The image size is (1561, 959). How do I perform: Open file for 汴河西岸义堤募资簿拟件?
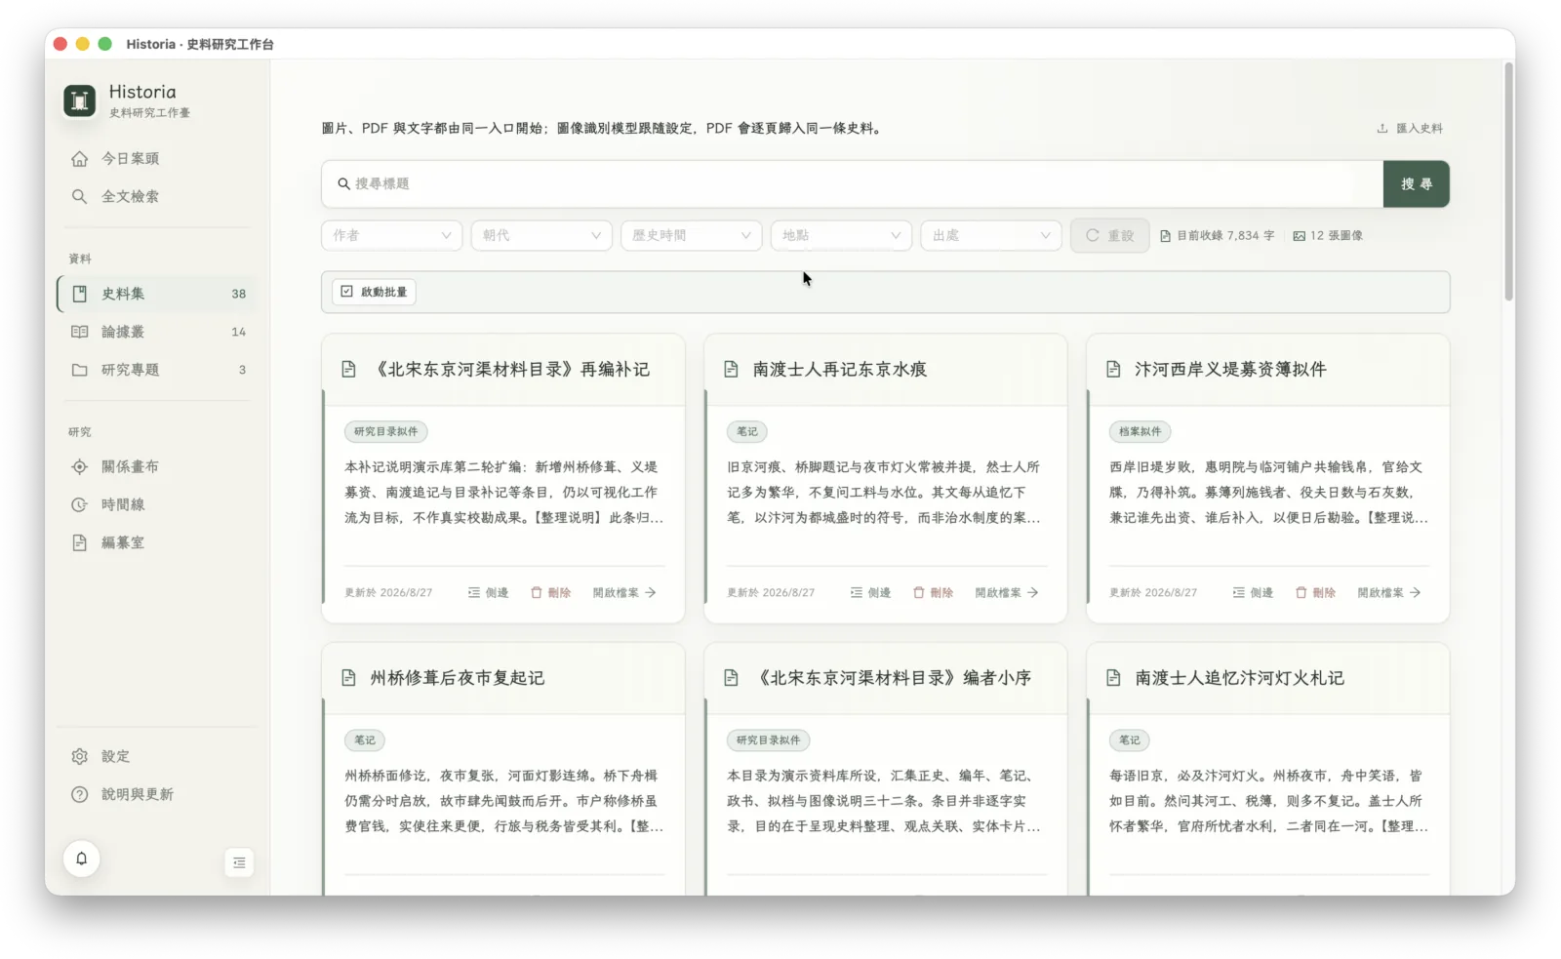coord(1389,592)
